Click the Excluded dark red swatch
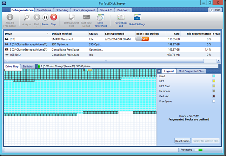Viewport: 226px width, 156px height. click(214, 96)
